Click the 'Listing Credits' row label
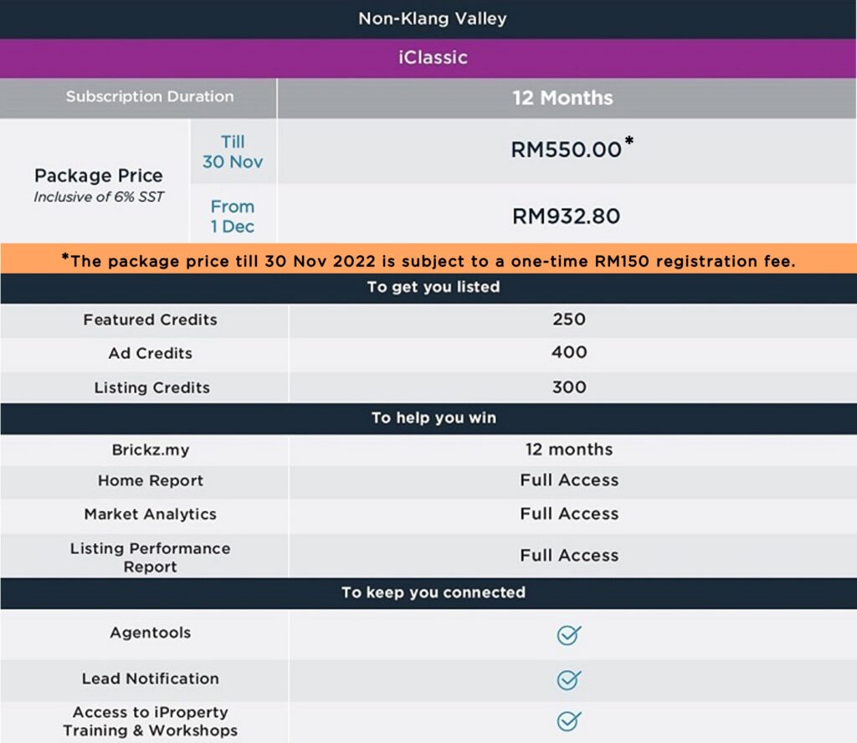857x743 pixels. [x=152, y=387]
